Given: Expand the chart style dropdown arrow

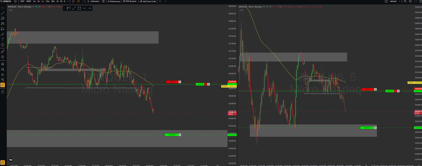Looking at the screenshot, I should pos(83,1).
